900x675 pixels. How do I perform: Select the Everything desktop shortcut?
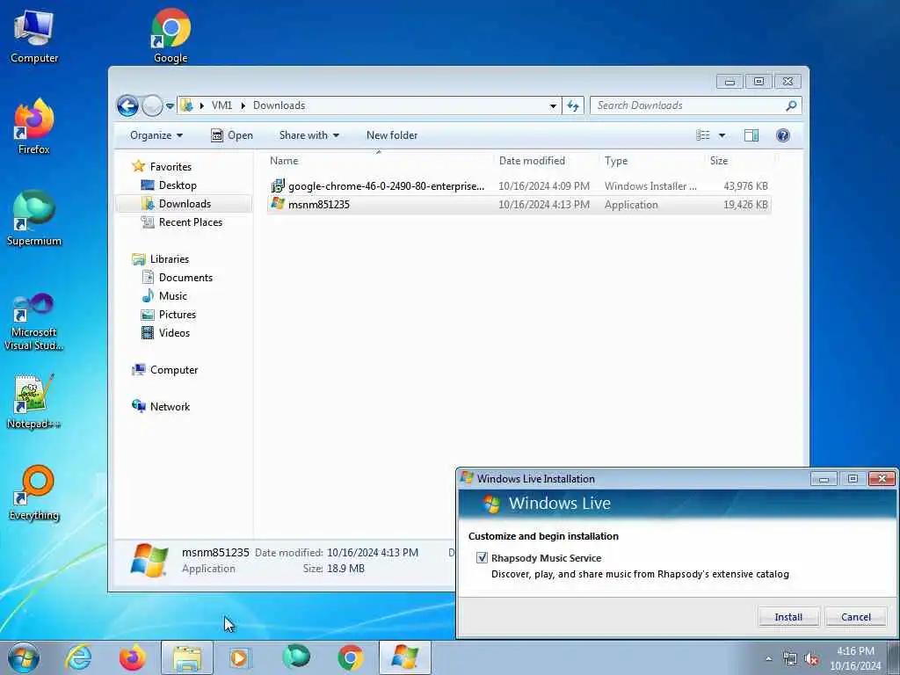coord(34,493)
